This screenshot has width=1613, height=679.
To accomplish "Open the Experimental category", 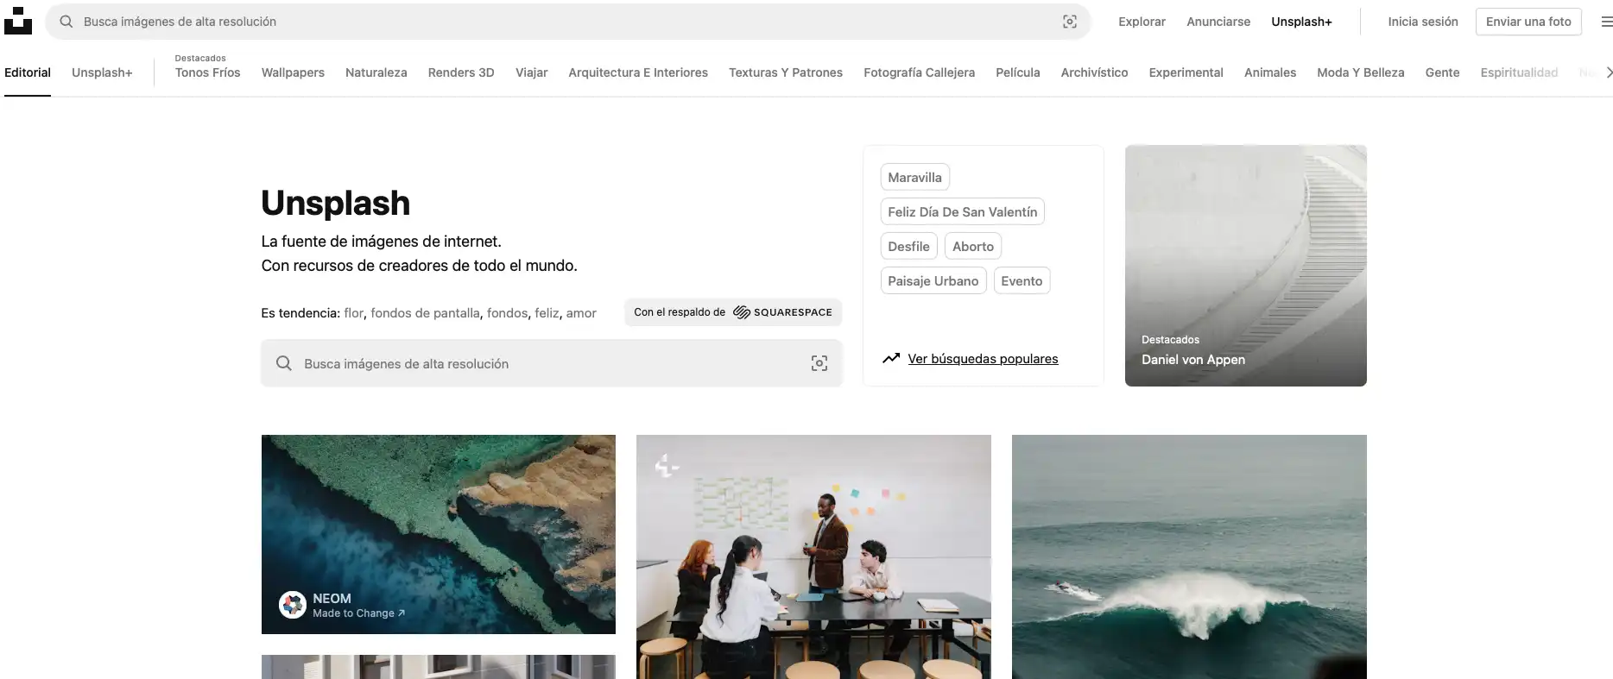I will pyautogui.click(x=1186, y=72).
